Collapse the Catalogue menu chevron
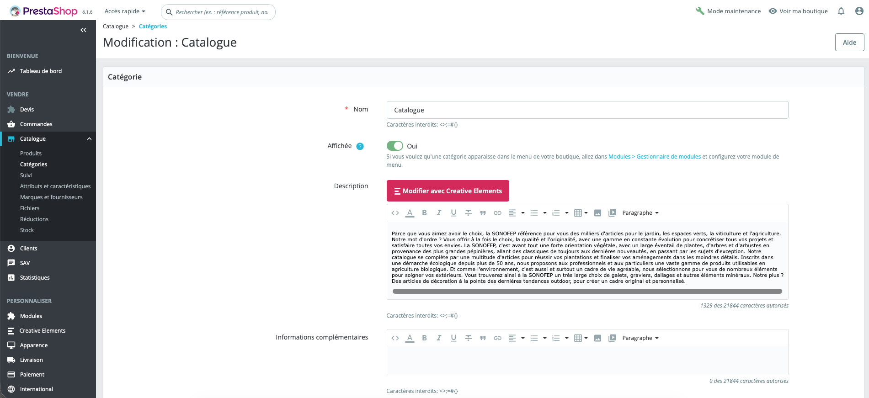This screenshot has height=398, width=869. 89,139
